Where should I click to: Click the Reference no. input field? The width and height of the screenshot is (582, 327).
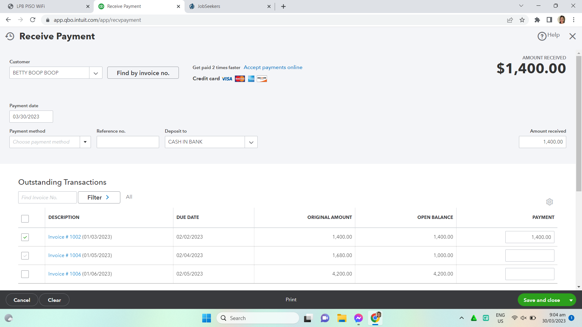128,142
